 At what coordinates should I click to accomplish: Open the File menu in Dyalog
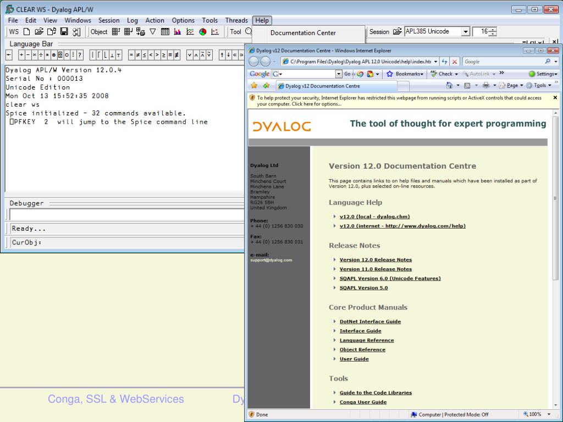coord(13,20)
